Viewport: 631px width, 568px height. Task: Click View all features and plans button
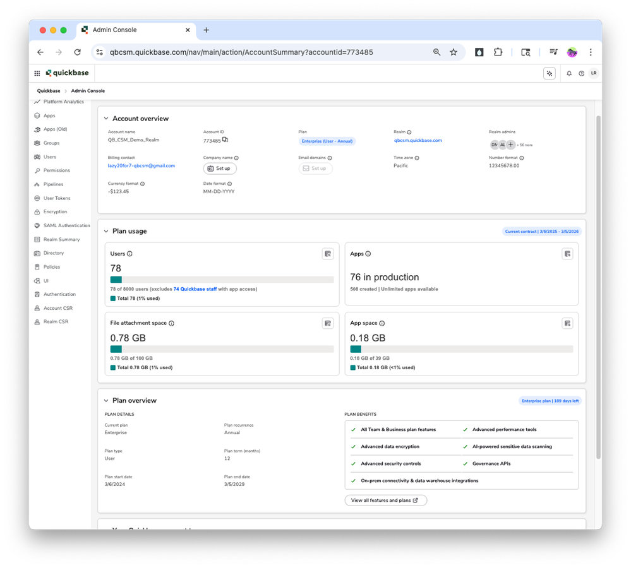coord(385,500)
